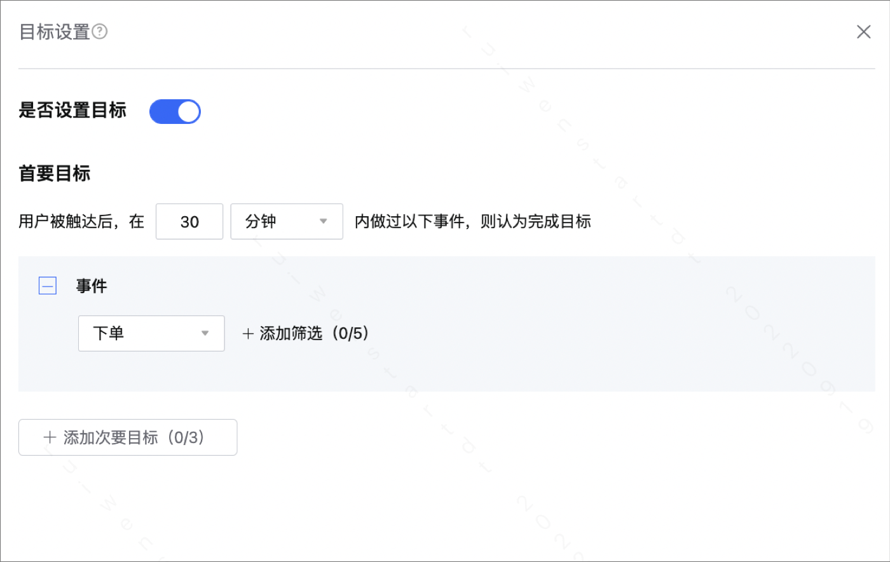The height and width of the screenshot is (562, 890).
Task: Turn off the 是否设置目标 switch
Action: coord(175,111)
